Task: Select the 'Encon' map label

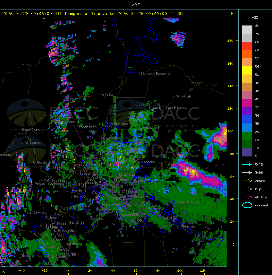Action: tap(196, 83)
